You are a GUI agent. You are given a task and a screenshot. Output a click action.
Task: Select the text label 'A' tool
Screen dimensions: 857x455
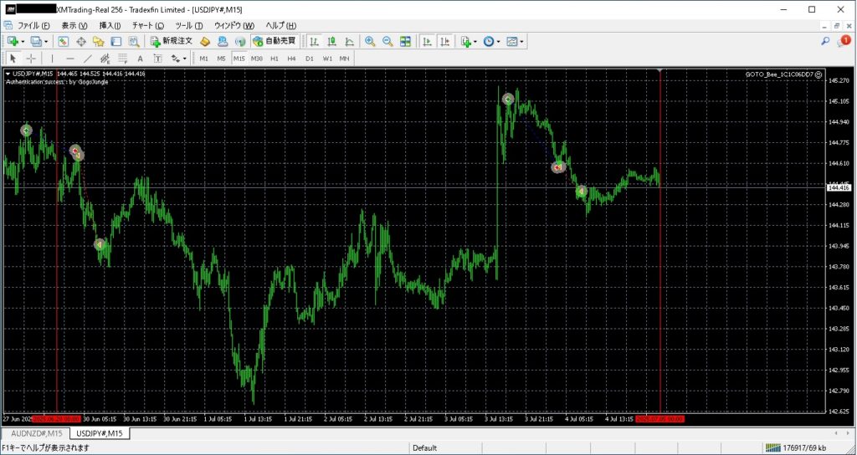click(140, 59)
